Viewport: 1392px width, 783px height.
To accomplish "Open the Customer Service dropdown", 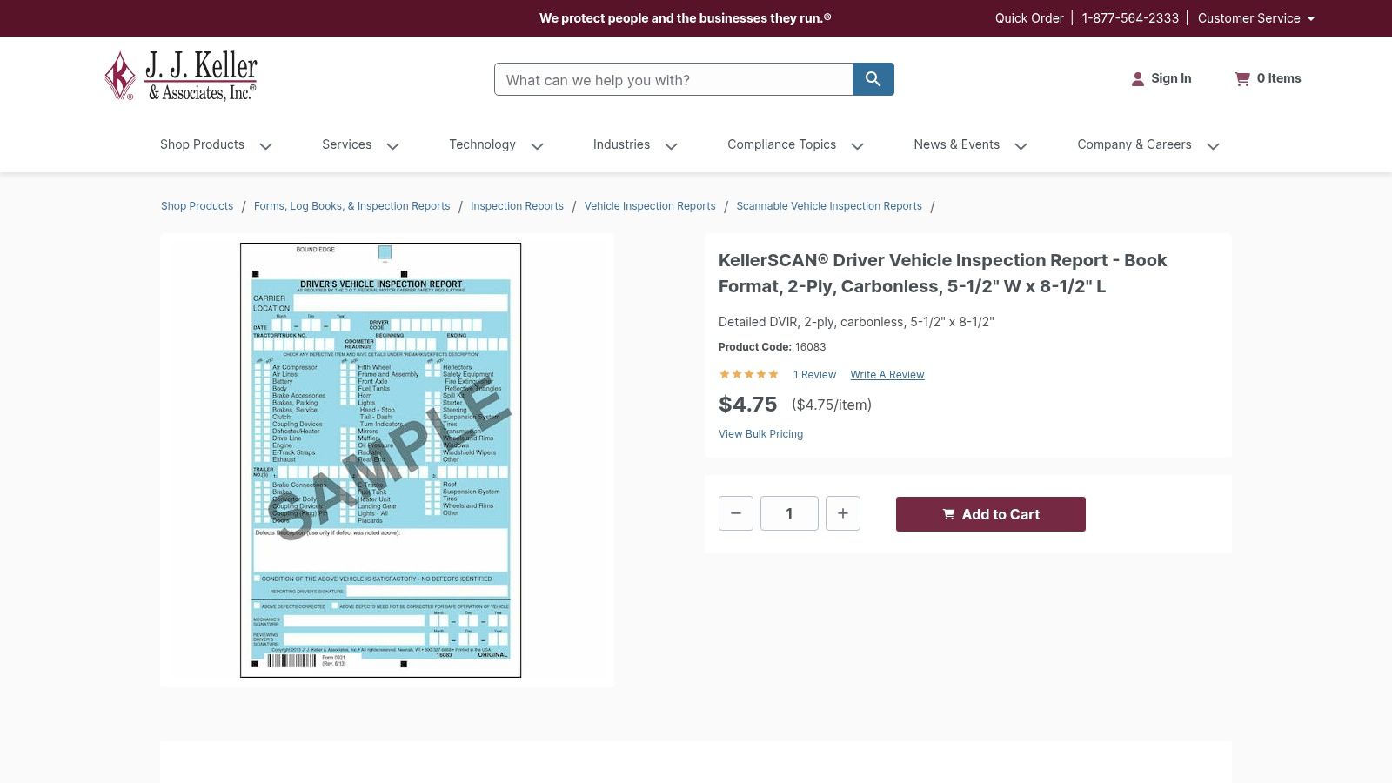I will pyautogui.click(x=1256, y=18).
